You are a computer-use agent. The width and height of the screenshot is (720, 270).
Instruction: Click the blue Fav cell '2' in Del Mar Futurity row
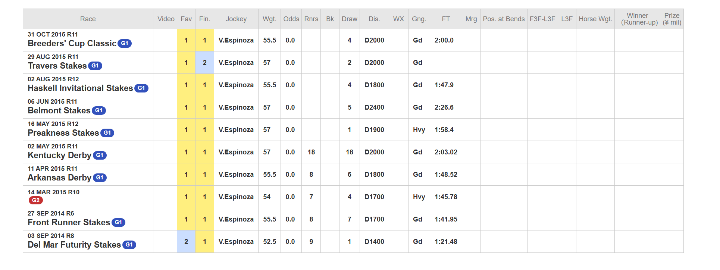(186, 242)
